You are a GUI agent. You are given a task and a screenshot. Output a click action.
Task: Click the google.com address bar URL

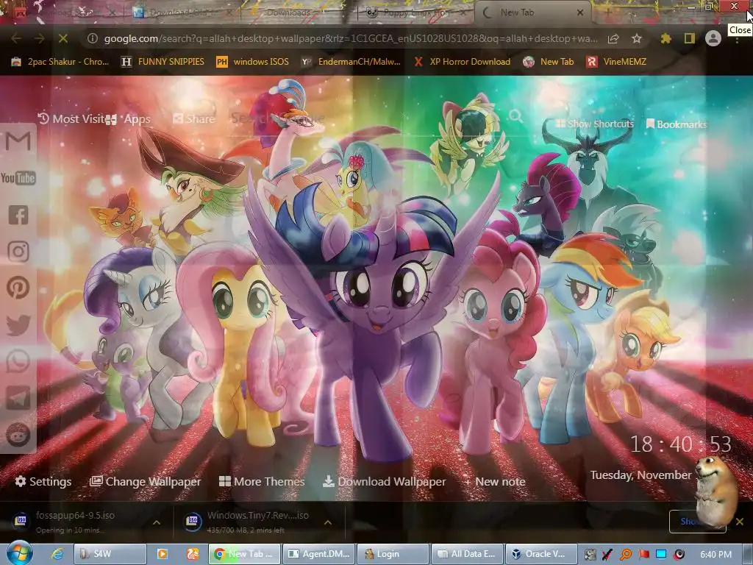point(351,38)
